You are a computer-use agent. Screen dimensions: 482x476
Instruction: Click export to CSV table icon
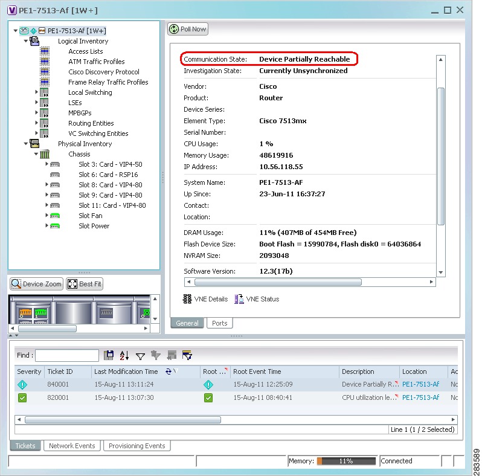109,355
